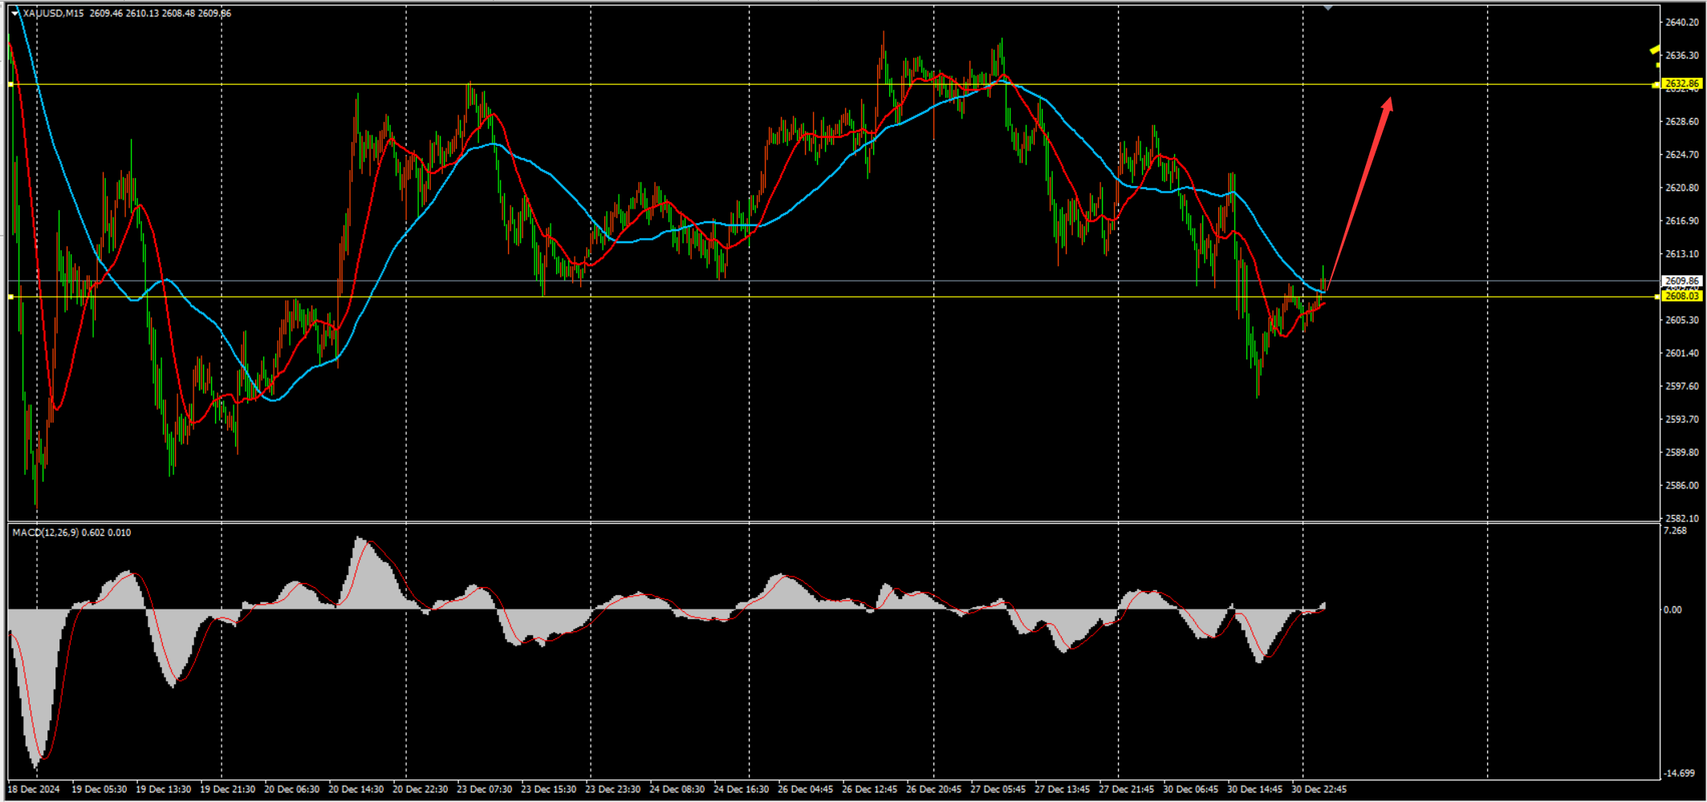The image size is (1707, 802).
Task: Click the 2589.80 price scale value
Action: [1682, 452]
